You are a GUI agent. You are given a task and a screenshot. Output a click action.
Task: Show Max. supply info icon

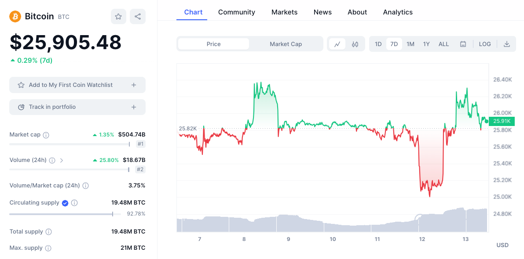48,248
